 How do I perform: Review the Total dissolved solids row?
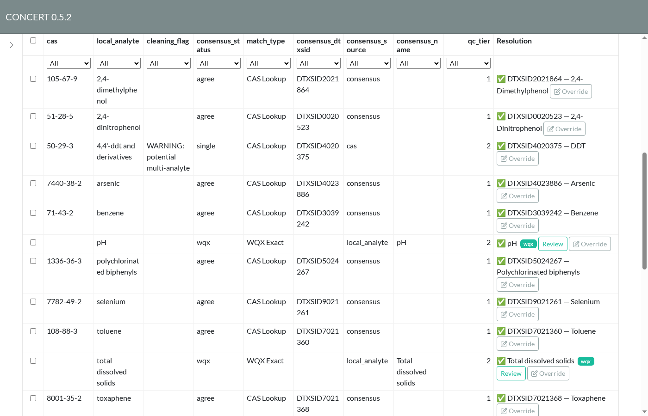coord(511,373)
